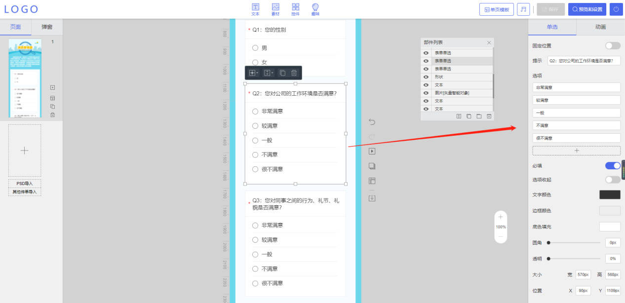Switch to the 动画 tab
The width and height of the screenshot is (625, 303).
(x=600, y=27)
